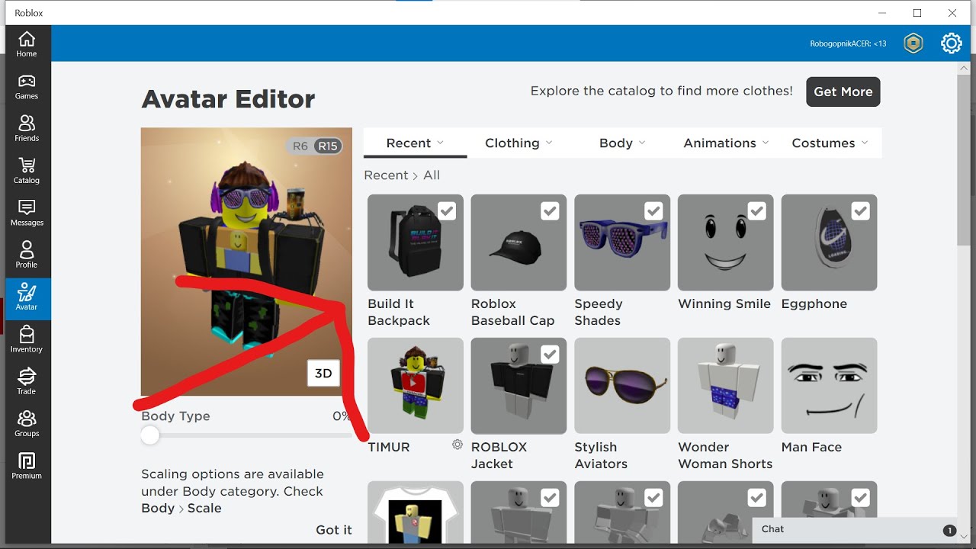Click the Wonder Woman Shorts label
This screenshot has width=976, height=549.
point(725,455)
